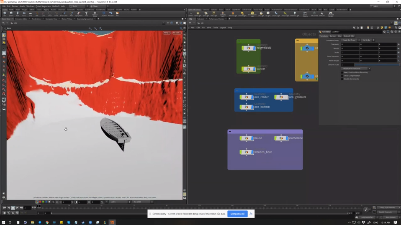Select the ocn_render node
The height and width of the screenshot is (225, 401).
pos(246,97)
